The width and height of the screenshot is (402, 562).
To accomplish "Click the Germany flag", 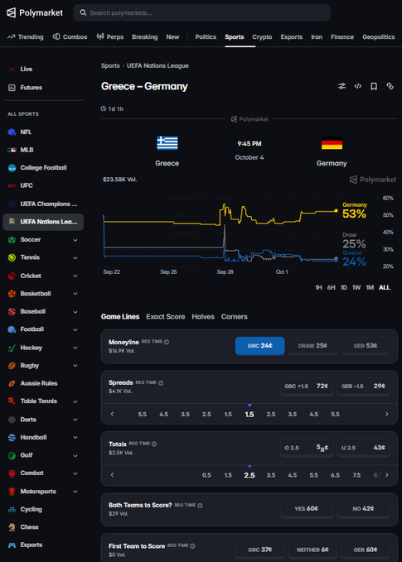I will [x=332, y=142].
